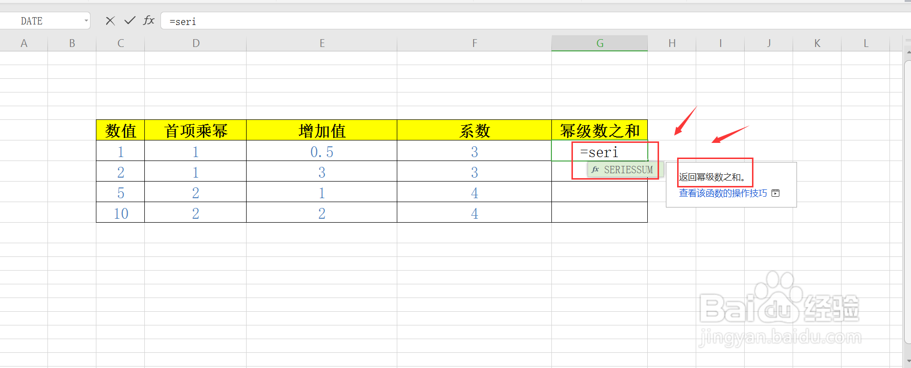Click 首项乘幂 cell in row with 数值 2
The height and width of the screenshot is (368, 911).
coord(196,172)
